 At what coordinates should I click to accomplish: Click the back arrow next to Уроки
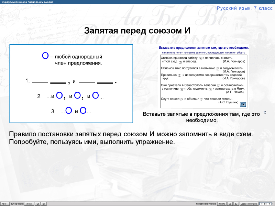tap(37, 204)
